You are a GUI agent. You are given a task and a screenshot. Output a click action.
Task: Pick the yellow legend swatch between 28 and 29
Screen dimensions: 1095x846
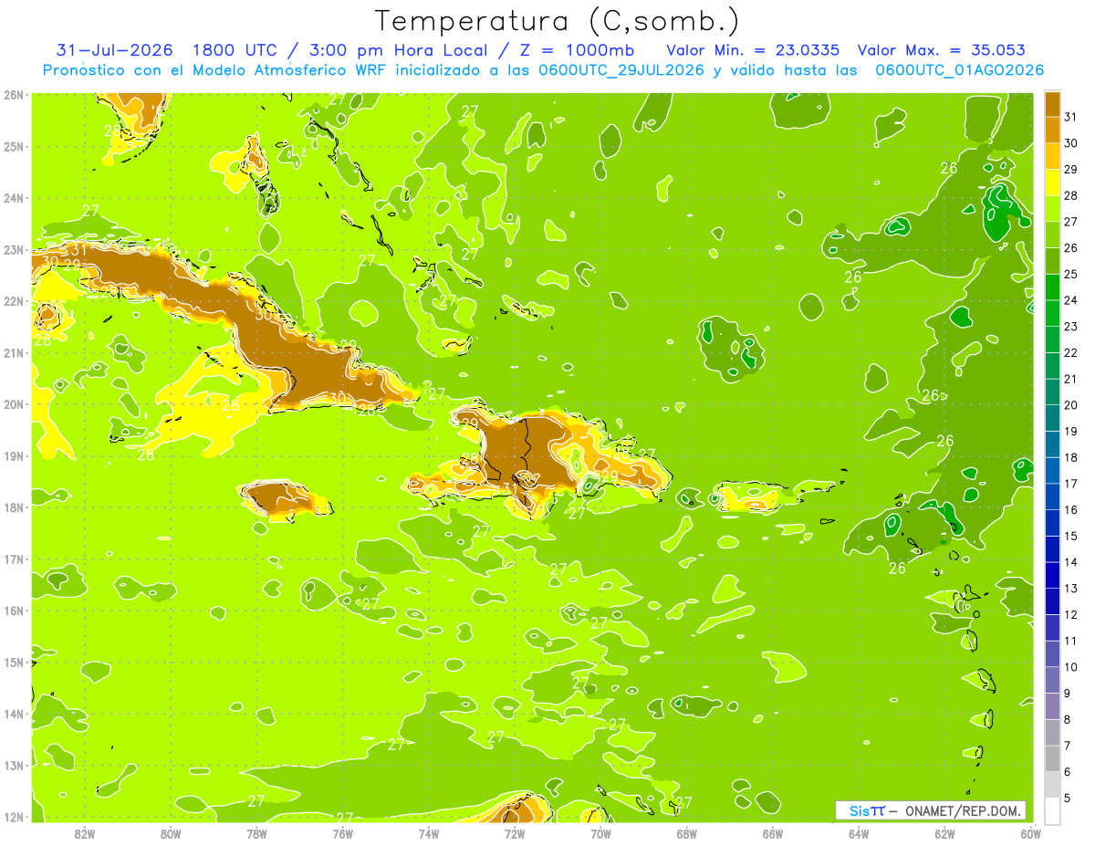point(1052,183)
